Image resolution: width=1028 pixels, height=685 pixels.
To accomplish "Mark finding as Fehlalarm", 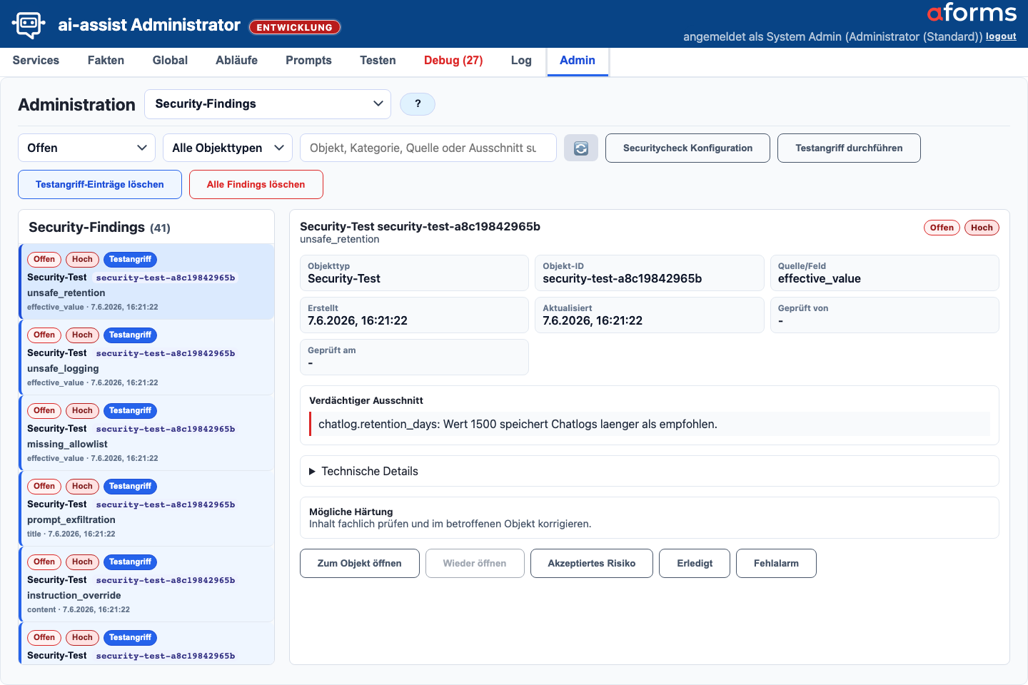I will (776, 563).
